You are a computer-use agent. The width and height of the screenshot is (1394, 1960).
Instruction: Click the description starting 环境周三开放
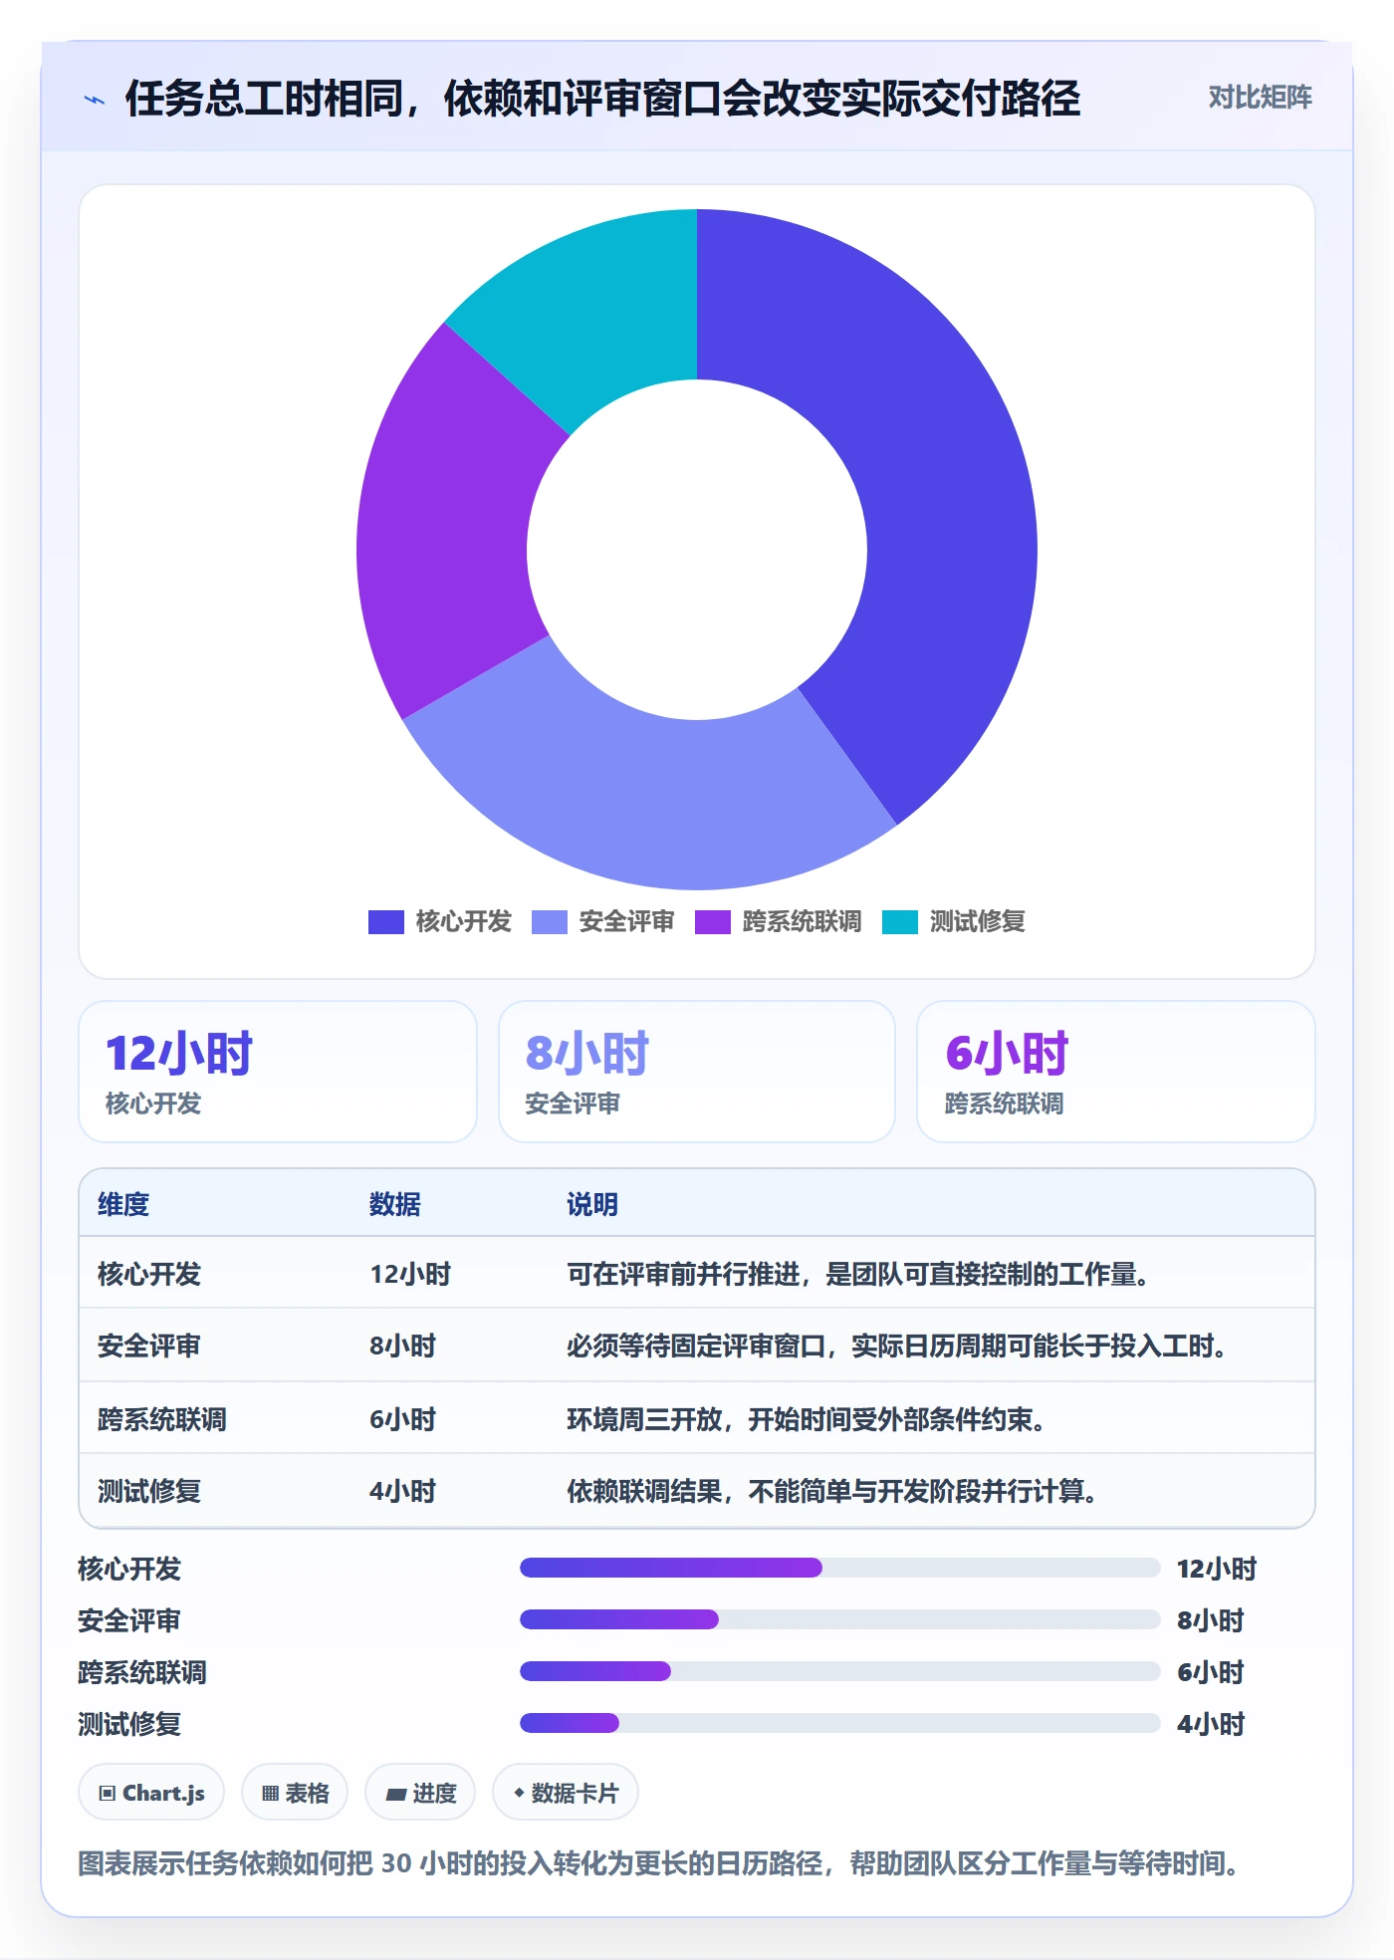point(807,1419)
